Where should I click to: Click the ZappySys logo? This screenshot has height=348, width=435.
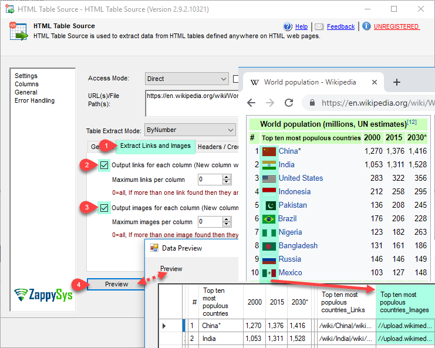(x=43, y=295)
